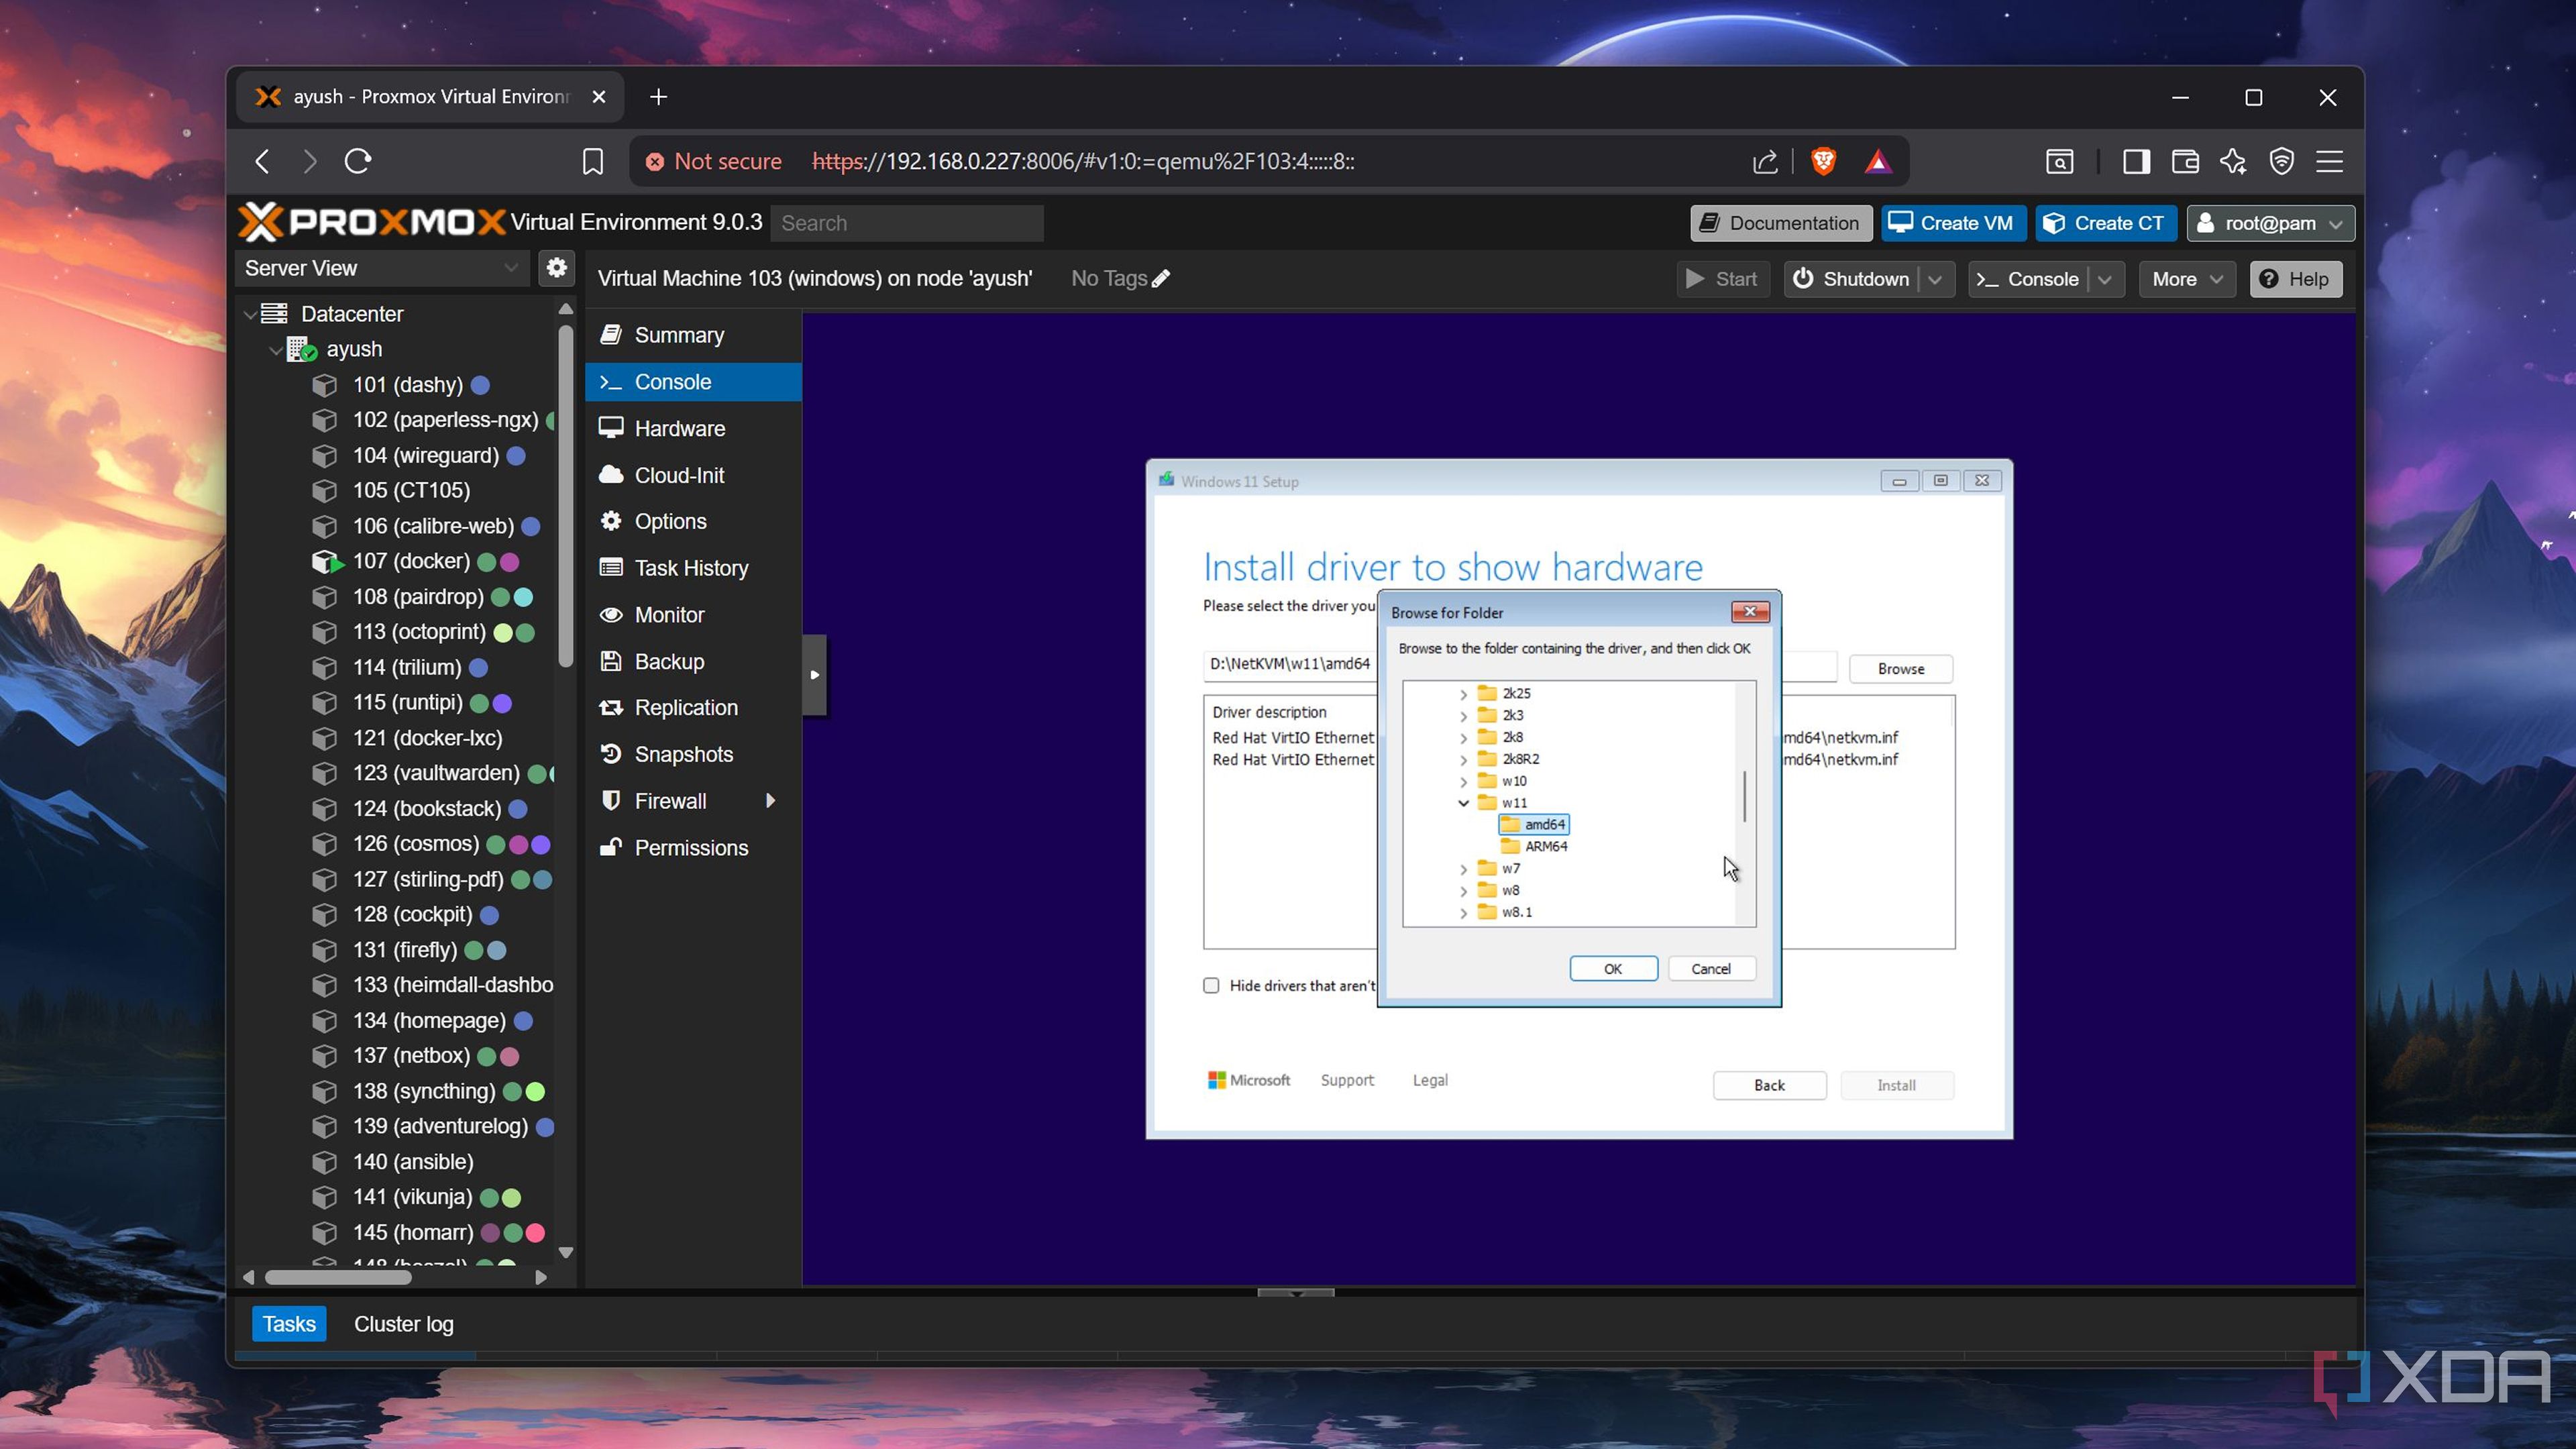Bookmark this page icon

click(x=592, y=161)
